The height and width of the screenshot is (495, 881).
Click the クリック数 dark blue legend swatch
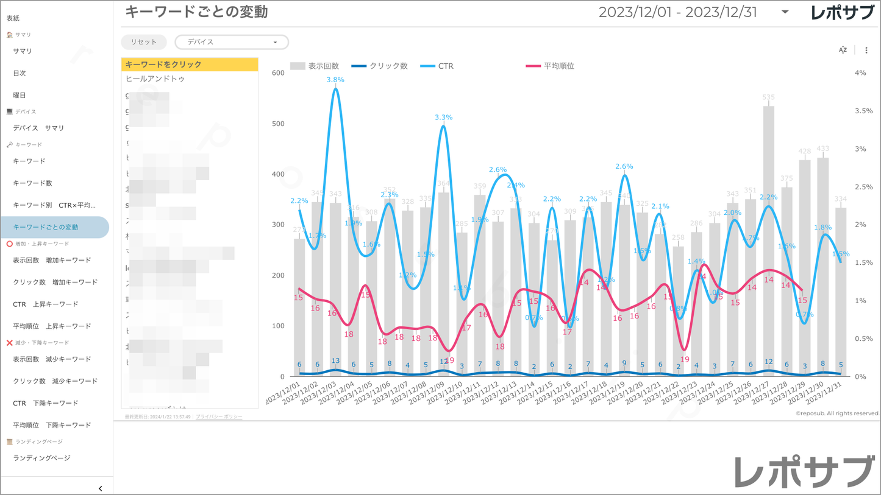pyautogui.click(x=359, y=66)
